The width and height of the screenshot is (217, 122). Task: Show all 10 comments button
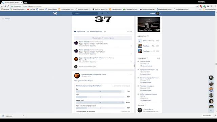coord(103,38)
